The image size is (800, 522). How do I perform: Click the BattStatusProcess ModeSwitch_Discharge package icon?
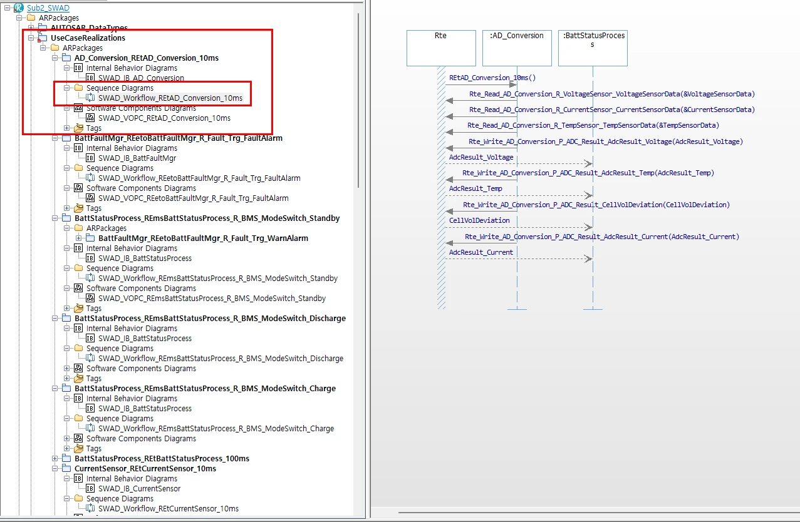click(x=66, y=319)
